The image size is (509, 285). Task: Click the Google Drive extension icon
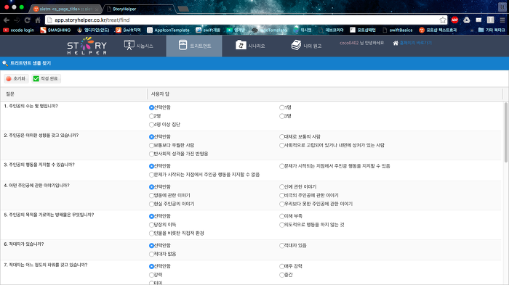click(467, 20)
